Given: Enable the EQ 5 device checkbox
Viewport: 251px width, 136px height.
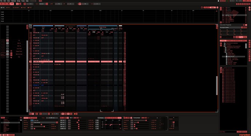Looking at the screenshot, I should pyautogui.click(x=68, y=118).
